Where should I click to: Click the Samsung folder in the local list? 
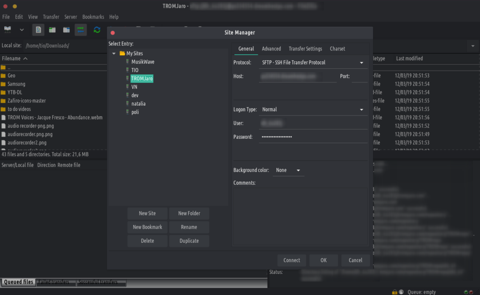click(16, 84)
